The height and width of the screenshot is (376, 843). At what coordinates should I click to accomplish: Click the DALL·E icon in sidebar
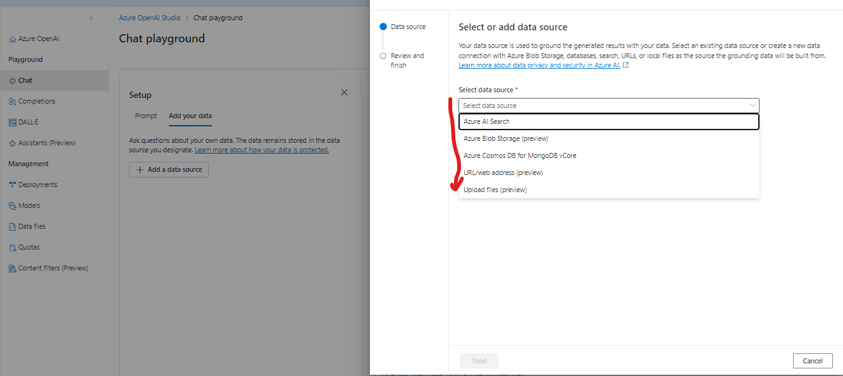[x=13, y=123]
